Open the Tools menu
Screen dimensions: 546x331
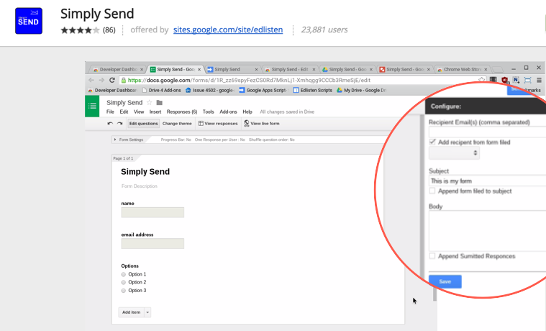point(208,112)
